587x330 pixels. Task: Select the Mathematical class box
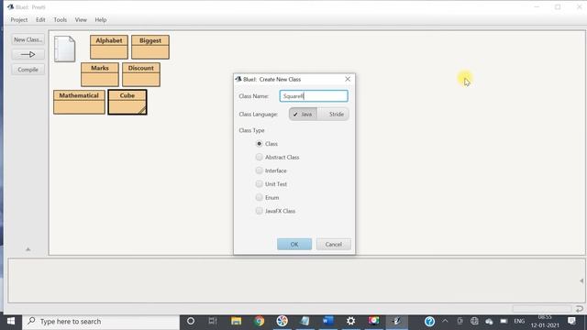point(79,102)
